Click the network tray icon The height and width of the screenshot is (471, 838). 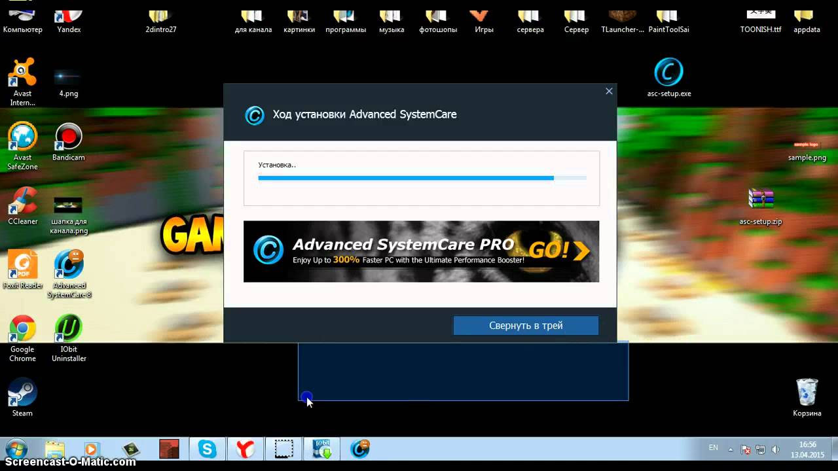[x=761, y=450]
